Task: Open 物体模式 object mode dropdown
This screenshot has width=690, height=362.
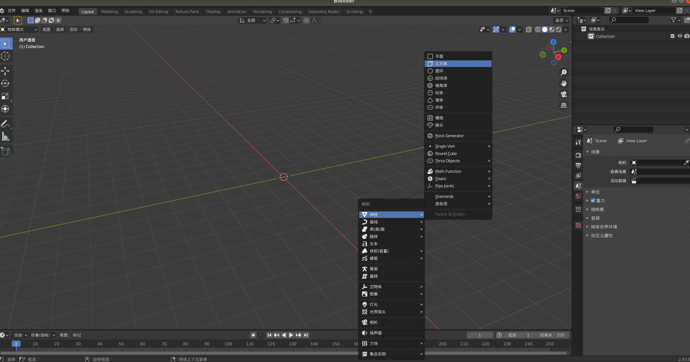Action: (x=19, y=29)
